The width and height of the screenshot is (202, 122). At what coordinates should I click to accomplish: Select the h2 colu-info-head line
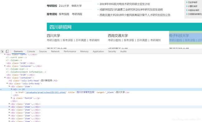click(x=33, y=81)
